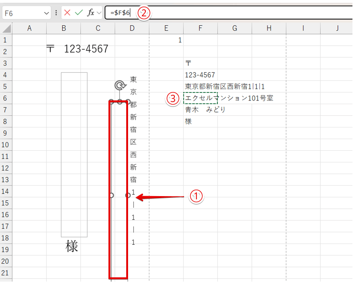359x282 pixels.
Task: Expand the Name Box dropdown arrow
Action: (x=46, y=13)
